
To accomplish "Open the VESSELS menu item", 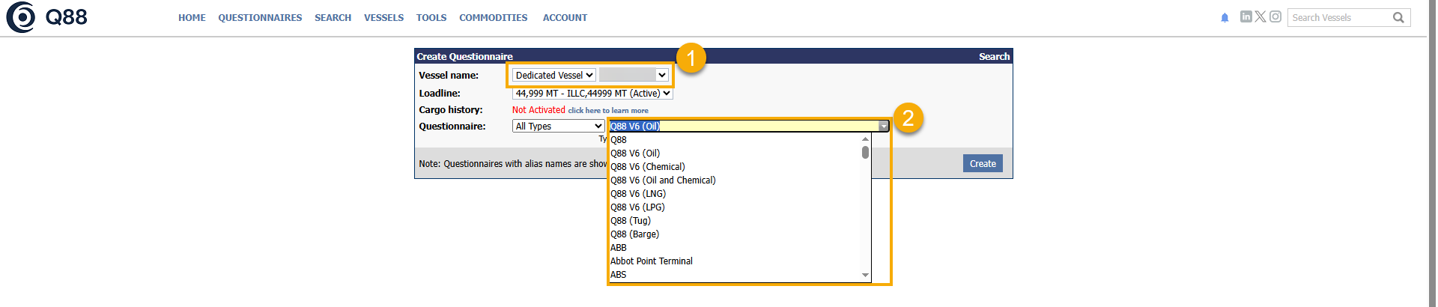I will click(x=383, y=17).
